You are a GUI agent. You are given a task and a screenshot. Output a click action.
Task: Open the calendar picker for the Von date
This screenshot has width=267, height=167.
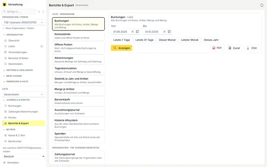tap(137, 32)
